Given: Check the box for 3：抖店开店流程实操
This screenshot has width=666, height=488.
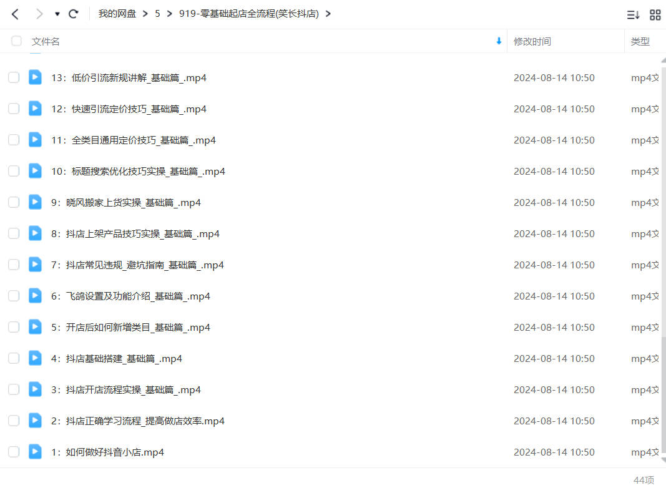Looking at the screenshot, I should (x=14, y=389).
